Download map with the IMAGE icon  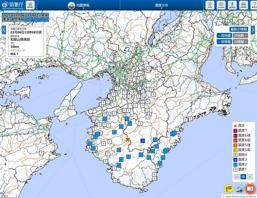click(232, 5)
